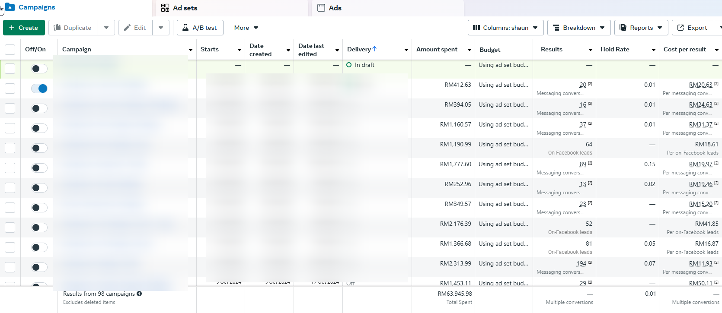Click the Columns bars icon
Viewport: 722px width, 313px height.
point(476,28)
